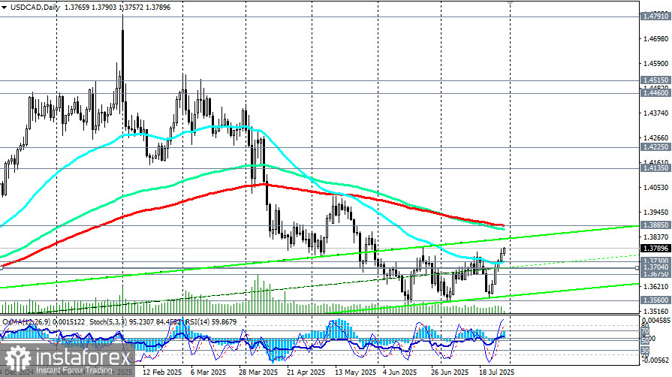The image size is (672, 377).
Task: Click the 1.38370 price scale value
Action: coord(655,237)
